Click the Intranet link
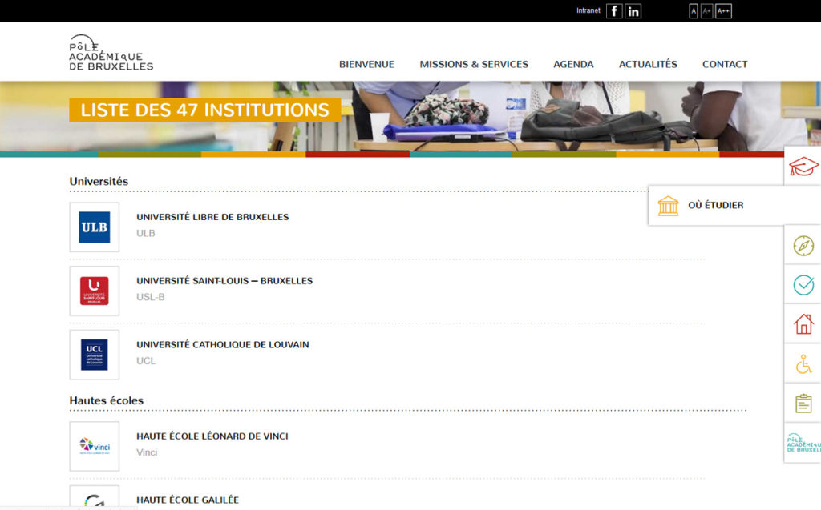The width and height of the screenshot is (821, 510). point(588,10)
